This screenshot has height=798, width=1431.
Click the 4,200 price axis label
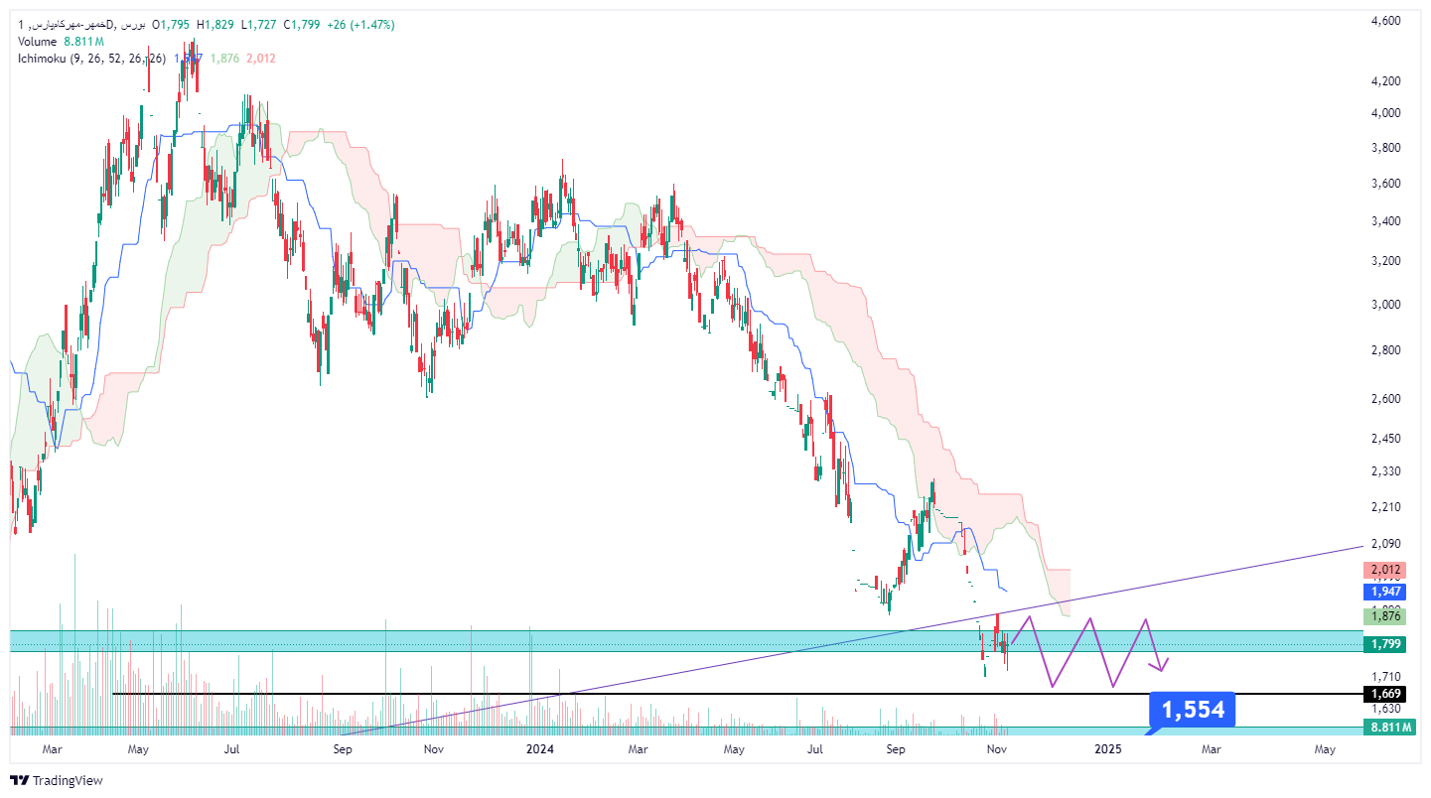click(1384, 81)
